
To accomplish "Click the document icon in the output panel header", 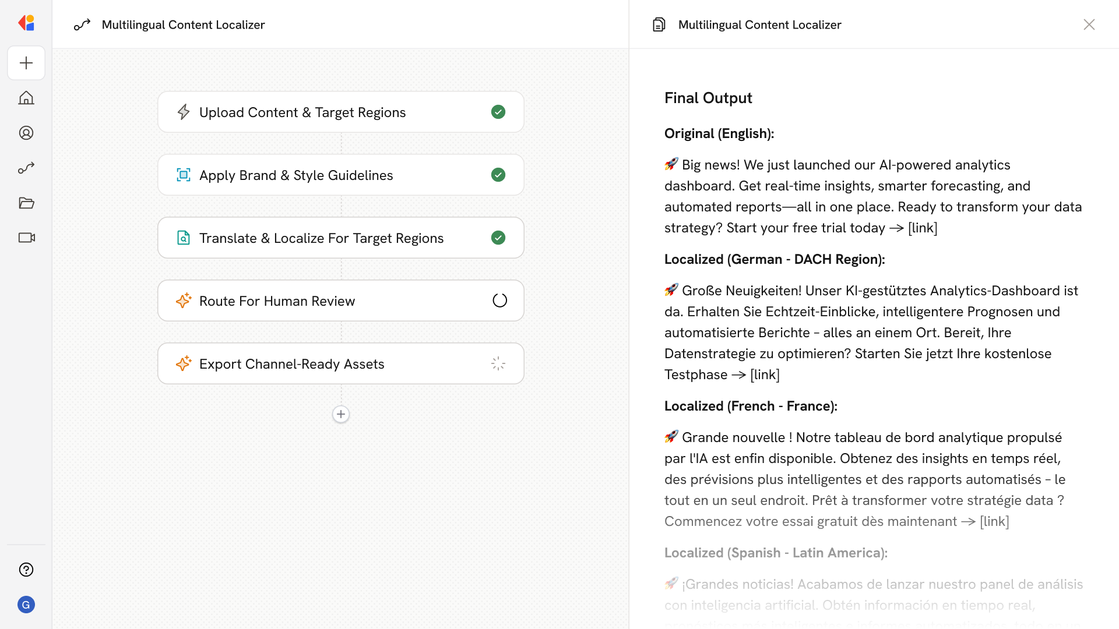I will coord(659,24).
